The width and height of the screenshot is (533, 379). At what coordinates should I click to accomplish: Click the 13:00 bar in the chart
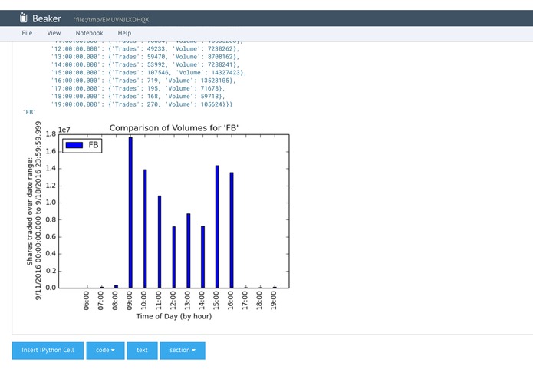point(189,251)
